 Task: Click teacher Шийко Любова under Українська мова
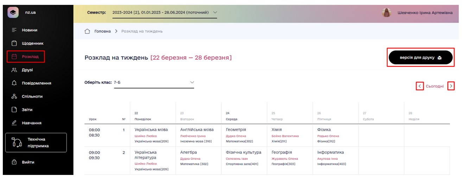coord(146,136)
